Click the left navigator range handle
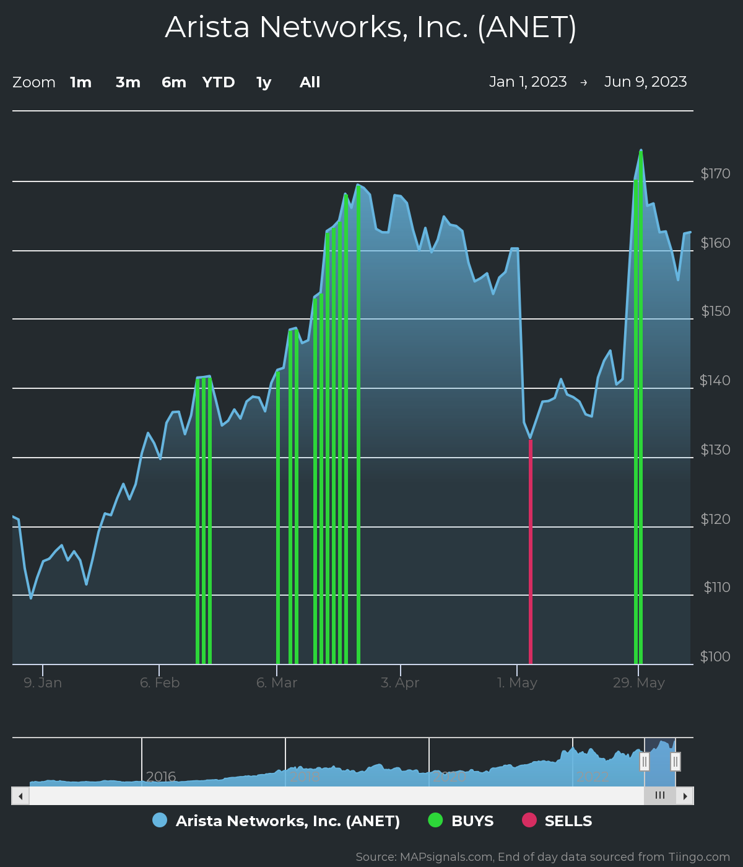Screen dimensions: 743x867 pyautogui.click(x=645, y=762)
